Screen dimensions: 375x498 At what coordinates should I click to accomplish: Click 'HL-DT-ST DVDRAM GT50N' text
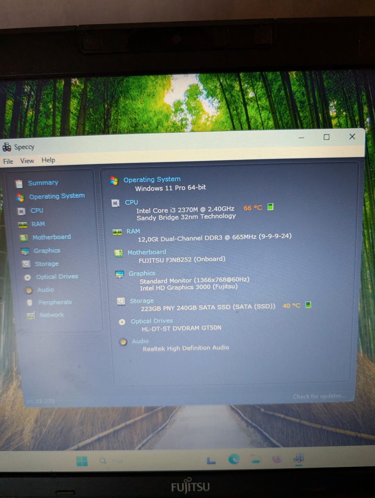tap(182, 328)
